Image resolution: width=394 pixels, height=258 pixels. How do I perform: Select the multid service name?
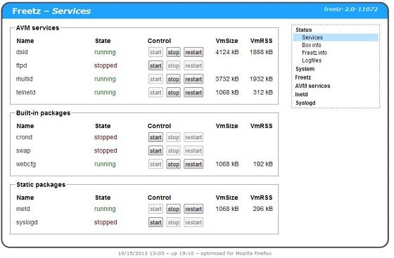tap(25, 79)
